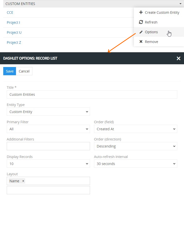Cancel the dashlet options changes
Image resolution: width=184 pixels, height=225 pixels.
coord(24,71)
